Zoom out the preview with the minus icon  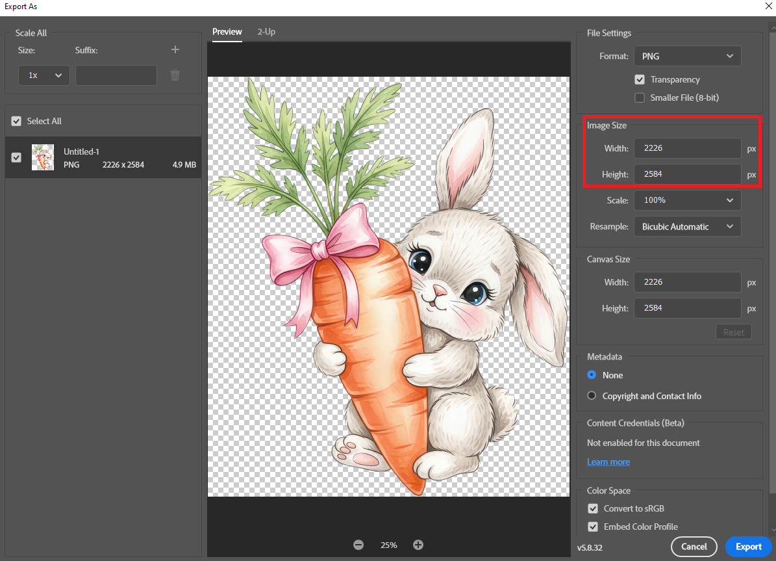point(358,545)
